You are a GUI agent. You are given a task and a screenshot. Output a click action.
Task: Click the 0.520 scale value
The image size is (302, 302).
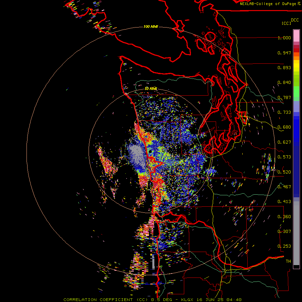284,172
